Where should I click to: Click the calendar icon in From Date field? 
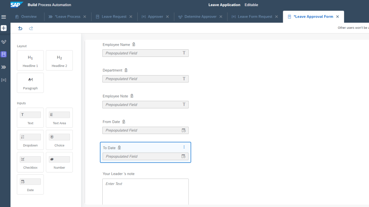pos(183,130)
